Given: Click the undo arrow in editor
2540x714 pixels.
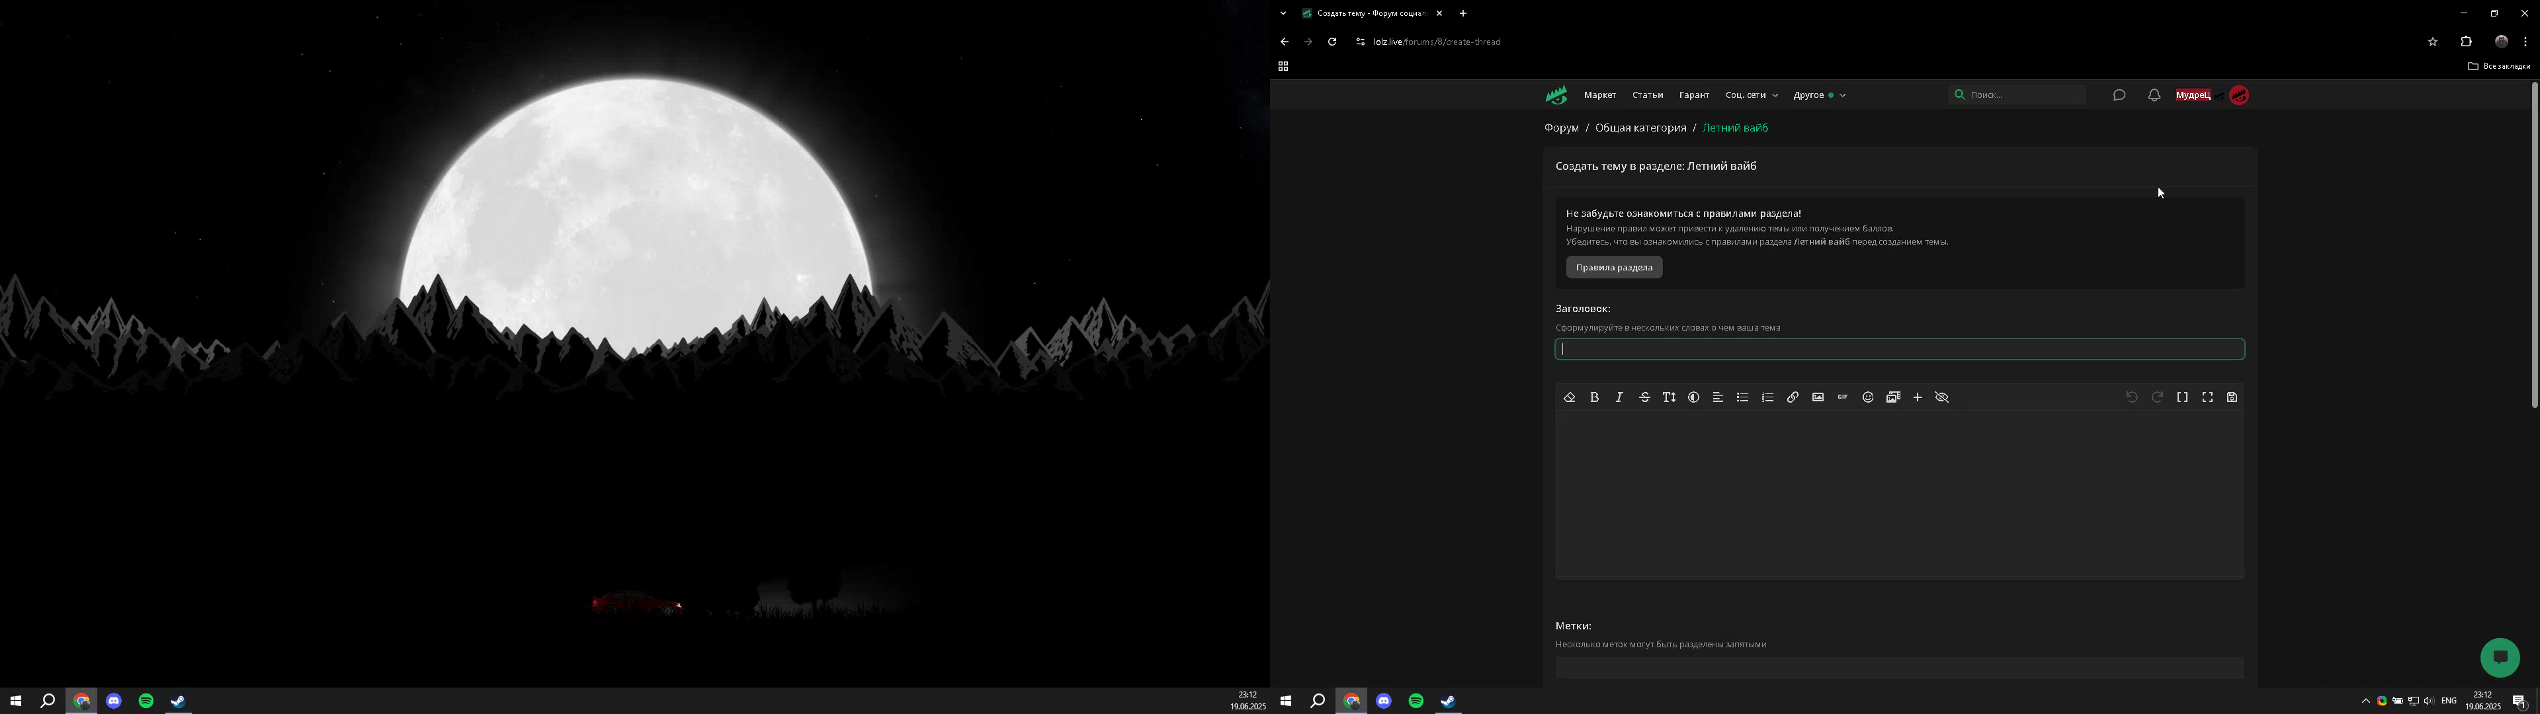Looking at the screenshot, I should [x=2132, y=397].
